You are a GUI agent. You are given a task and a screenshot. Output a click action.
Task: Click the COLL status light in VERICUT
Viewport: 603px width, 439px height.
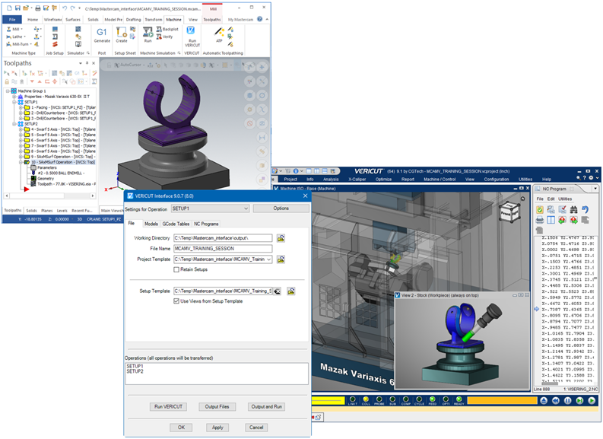coord(366,399)
